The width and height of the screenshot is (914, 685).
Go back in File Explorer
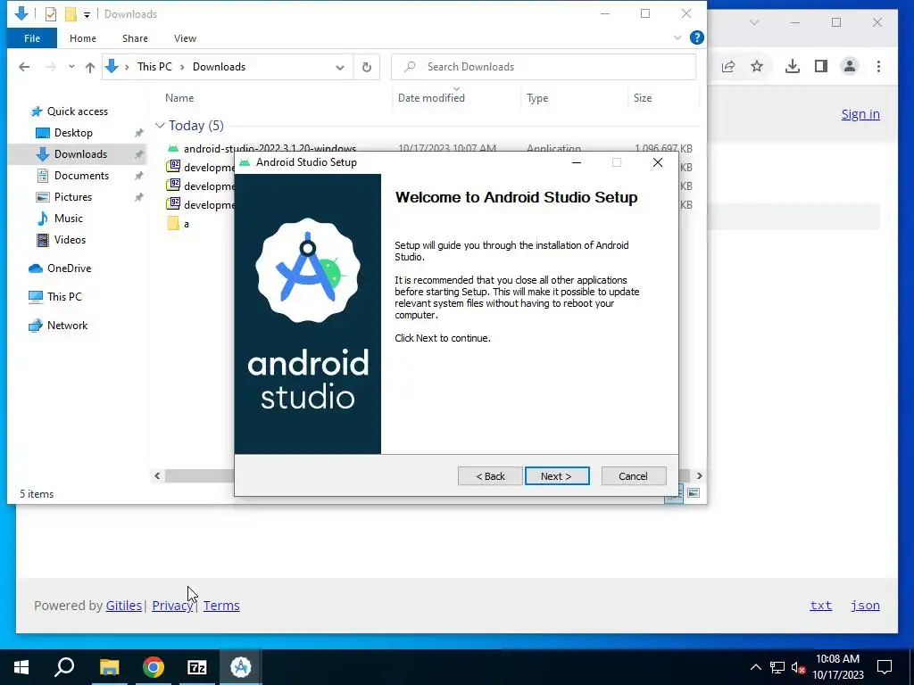coord(24,67)
